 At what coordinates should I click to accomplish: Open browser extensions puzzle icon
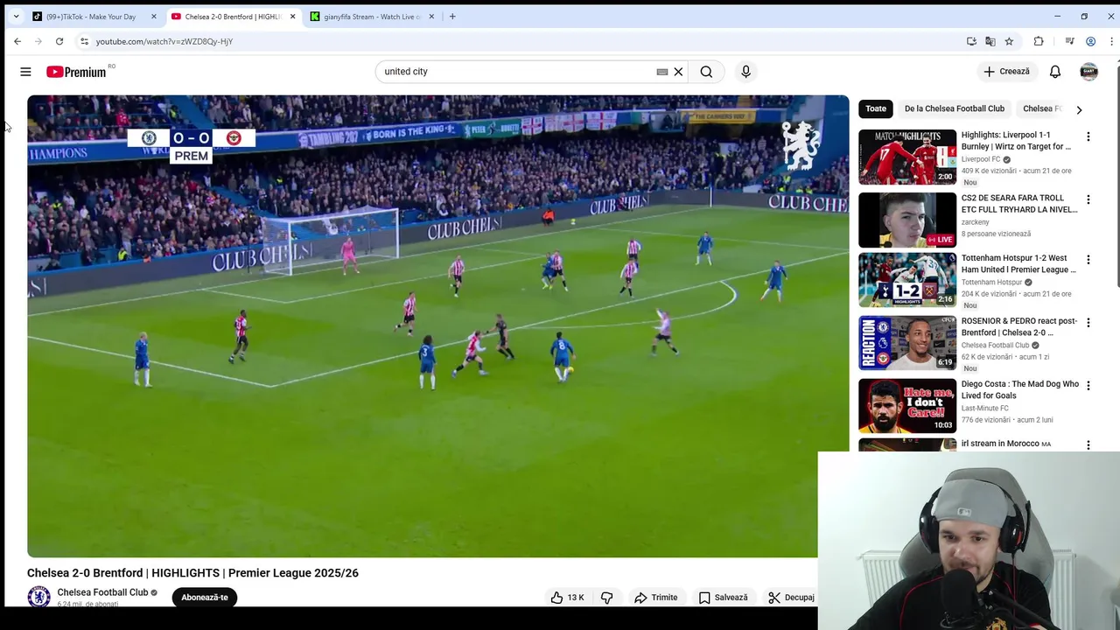tap(1039, 41)
